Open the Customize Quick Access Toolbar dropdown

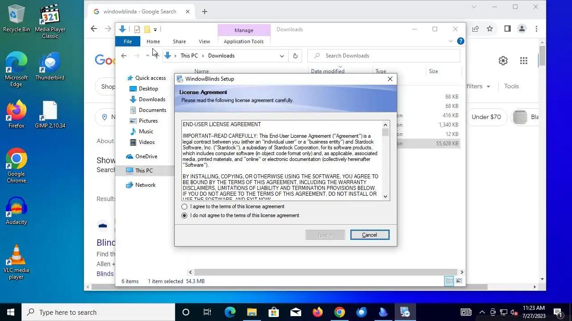155,29
